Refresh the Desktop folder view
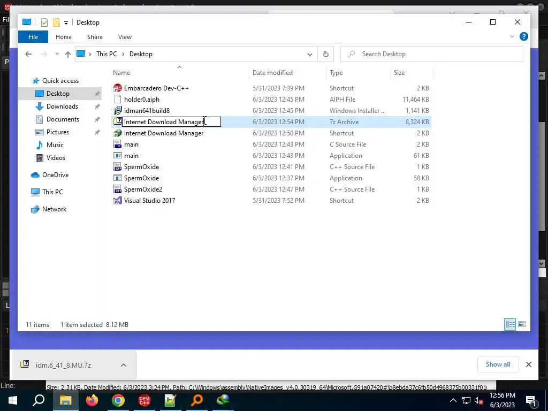This screenshot has height=411, width=548. tap(326, 54)
